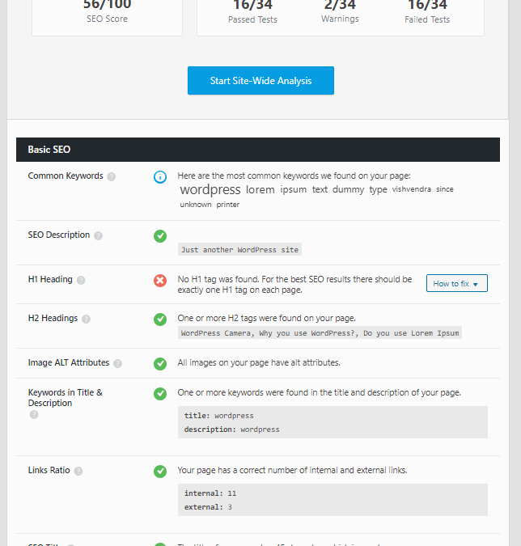Screen dimensions: 521x546
Task: Open the How to fix dropdown for H1 Heading
Action: 456,283
